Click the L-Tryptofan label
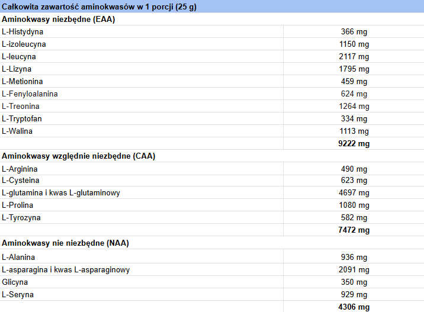424x312 pixels. tap(22, 119)
